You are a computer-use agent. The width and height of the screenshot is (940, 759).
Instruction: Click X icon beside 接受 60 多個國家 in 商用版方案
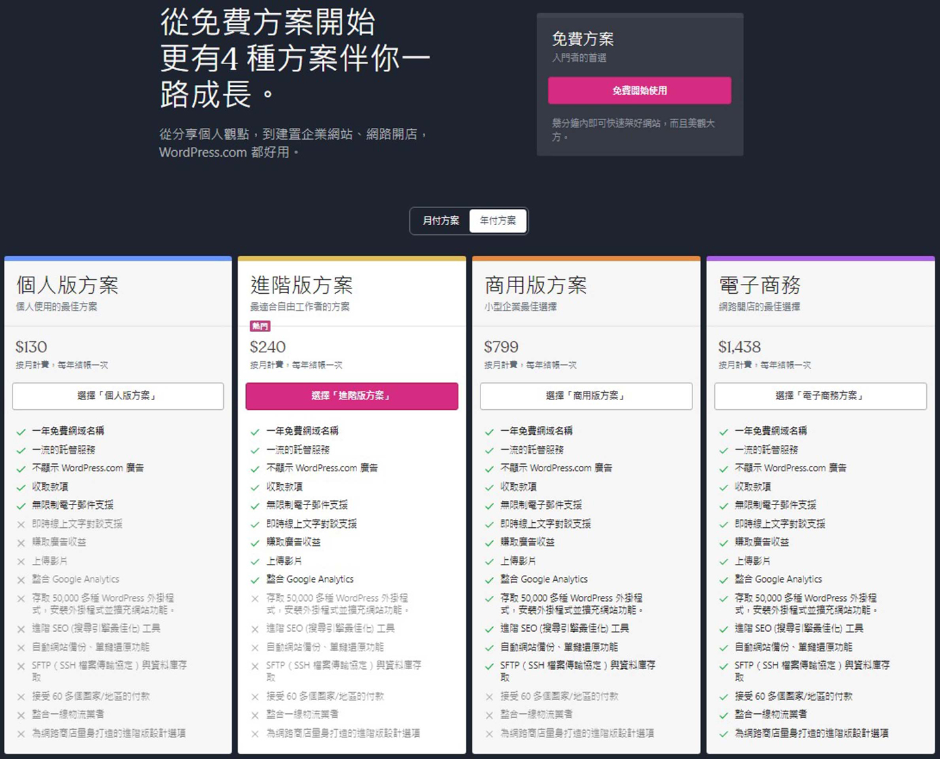(x=490, y=697)
